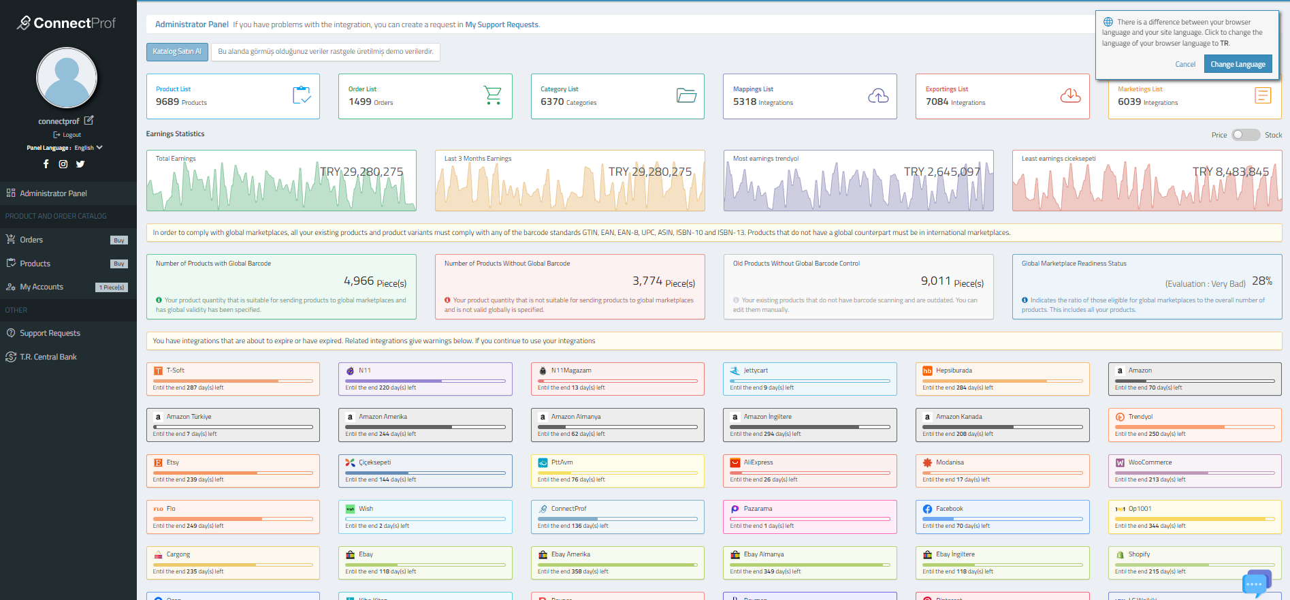Open the Instagram social icon in sidebar
The width and height of the screenshot is (1290, 600).
(x=63, y=164)
